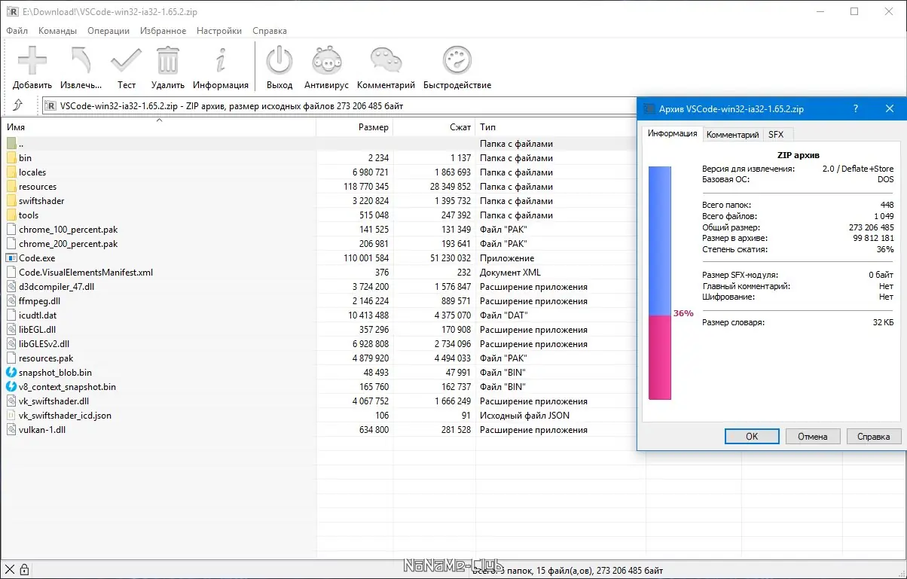The image size is (907, 579).
Task: Click the lock icon in status bar
Action: click(24, 570)
